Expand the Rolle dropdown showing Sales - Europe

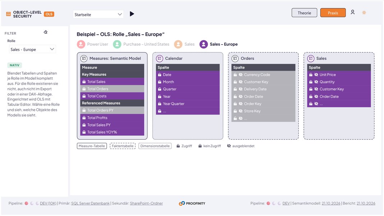tap(32, 49)
